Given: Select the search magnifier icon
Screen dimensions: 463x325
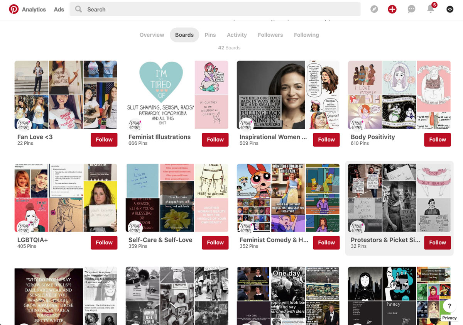Looking at the screenshot, I should click(78, 9).
